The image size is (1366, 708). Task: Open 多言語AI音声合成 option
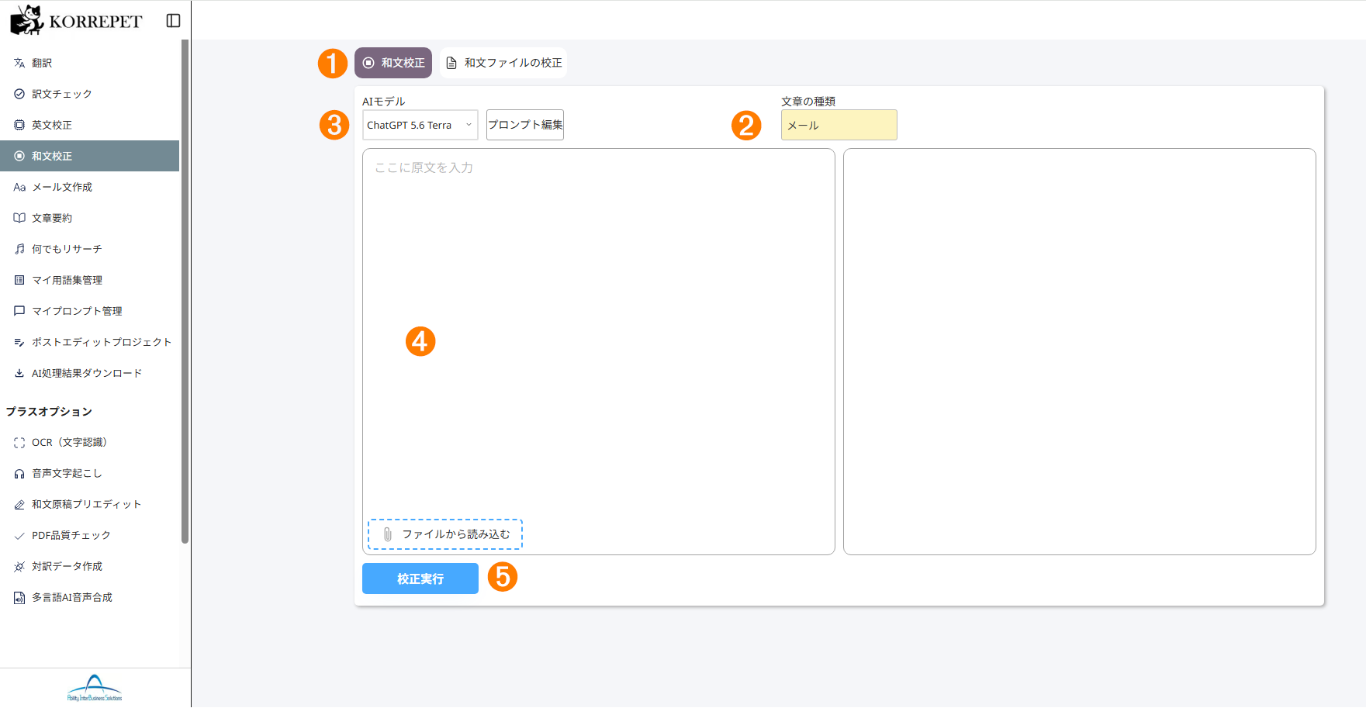coord(89,597)
